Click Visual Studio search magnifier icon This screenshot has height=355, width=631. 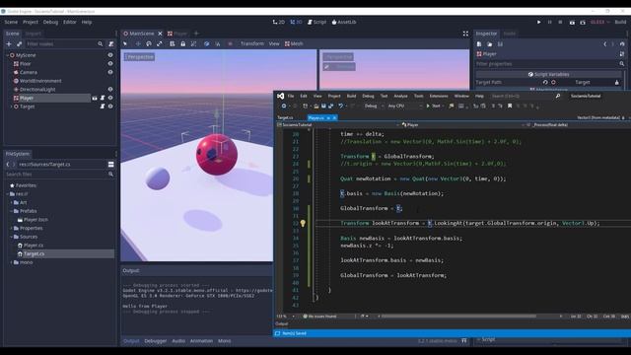[558, 96]
